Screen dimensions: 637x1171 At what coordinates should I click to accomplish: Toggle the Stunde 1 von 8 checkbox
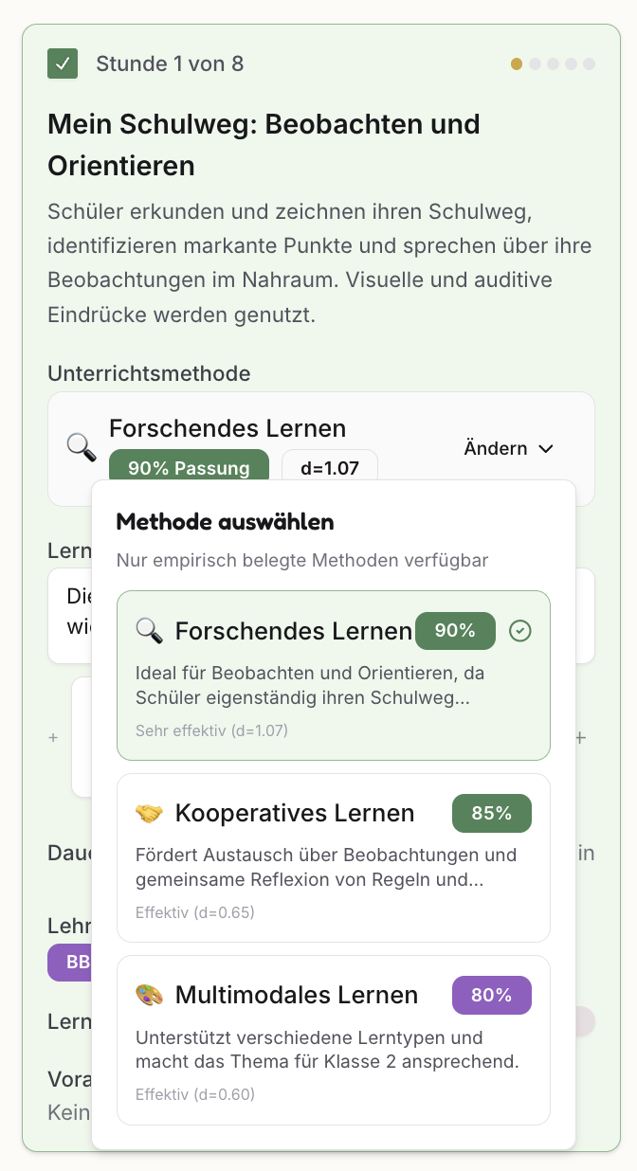(64, 64)
